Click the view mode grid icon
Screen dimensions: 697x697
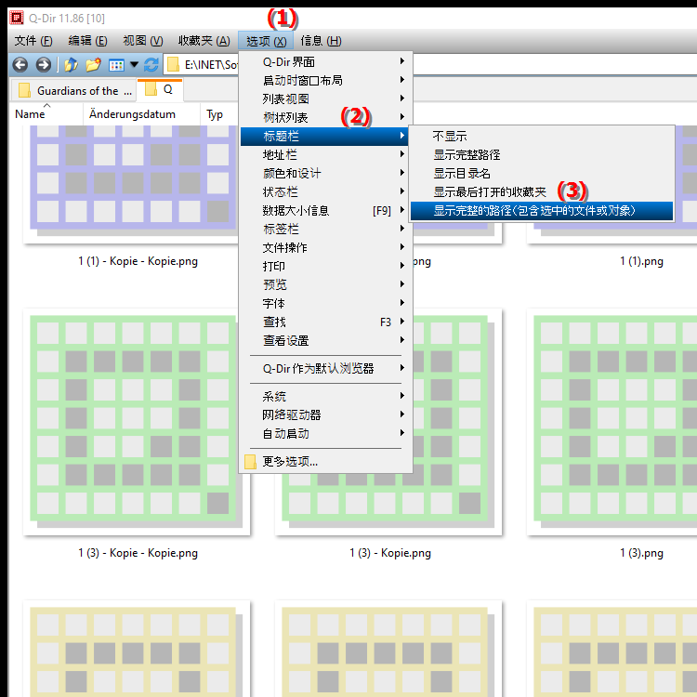tap(116, 65)
